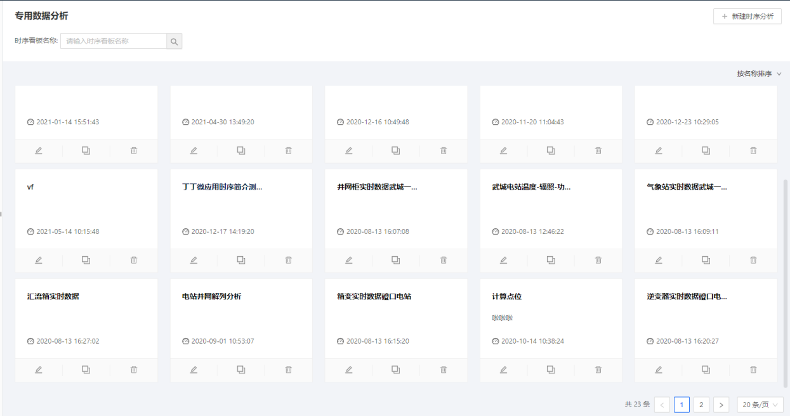Viewport: 790px width, 416px height.
Task: Open the 按名称排序 sort dropdown
Action: coord(759,74)
